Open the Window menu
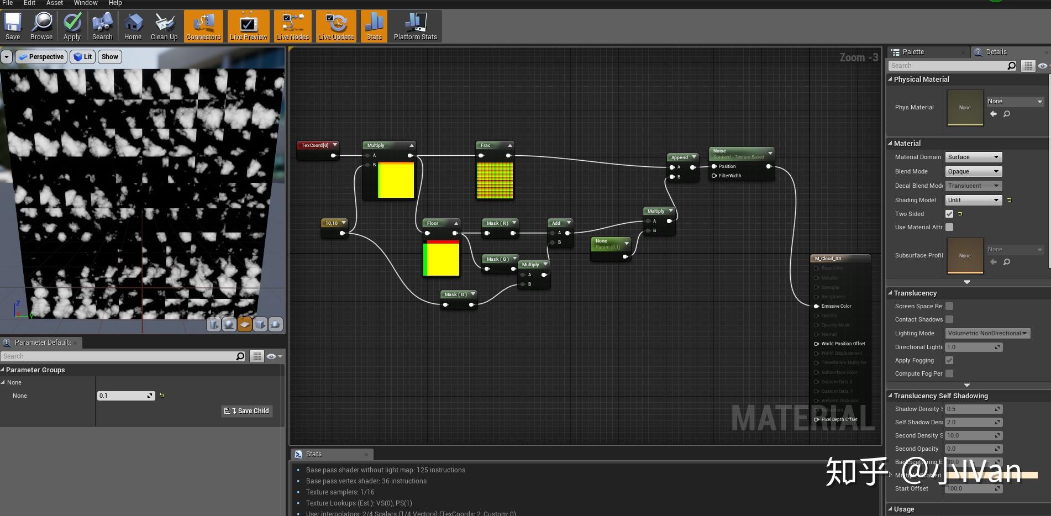 (85, 3)
